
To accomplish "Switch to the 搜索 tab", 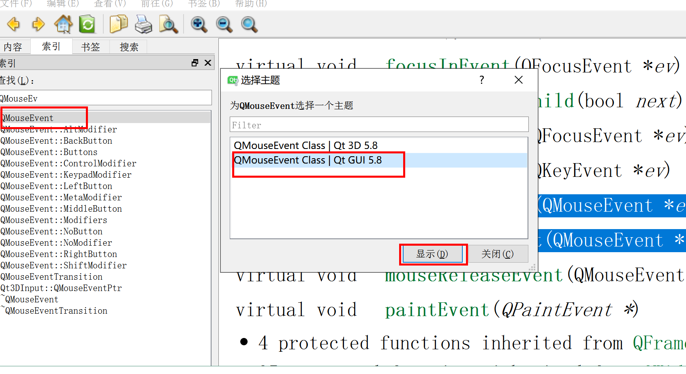I will [x=128, y=47].
